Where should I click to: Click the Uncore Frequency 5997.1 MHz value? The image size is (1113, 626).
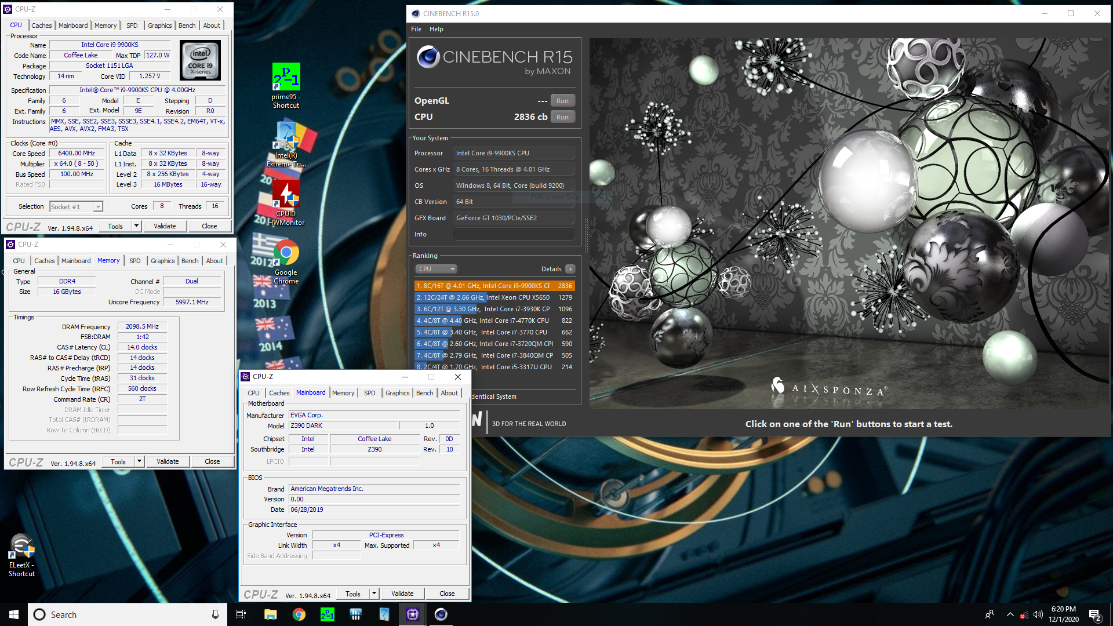click(192, 302)
